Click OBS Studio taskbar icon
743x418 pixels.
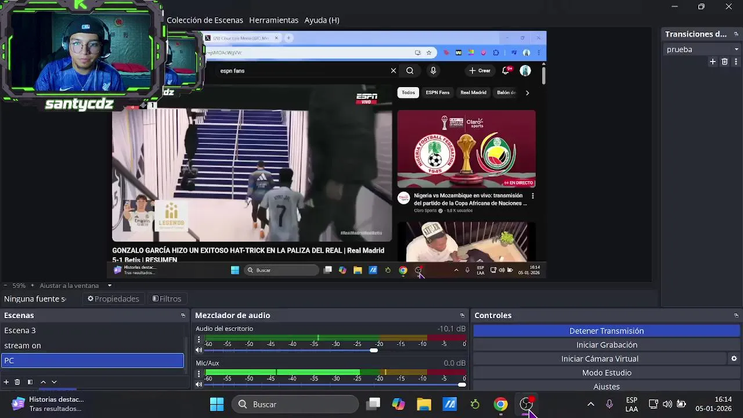click(526, 404)
